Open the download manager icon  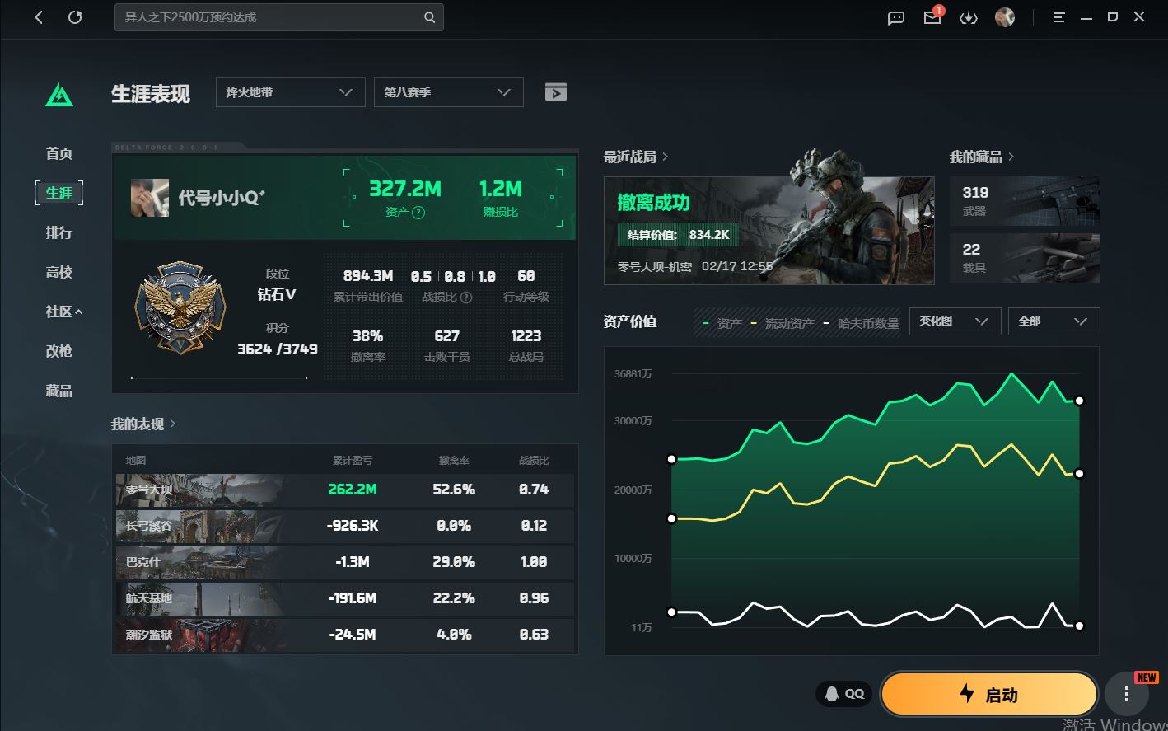point(968,17)
